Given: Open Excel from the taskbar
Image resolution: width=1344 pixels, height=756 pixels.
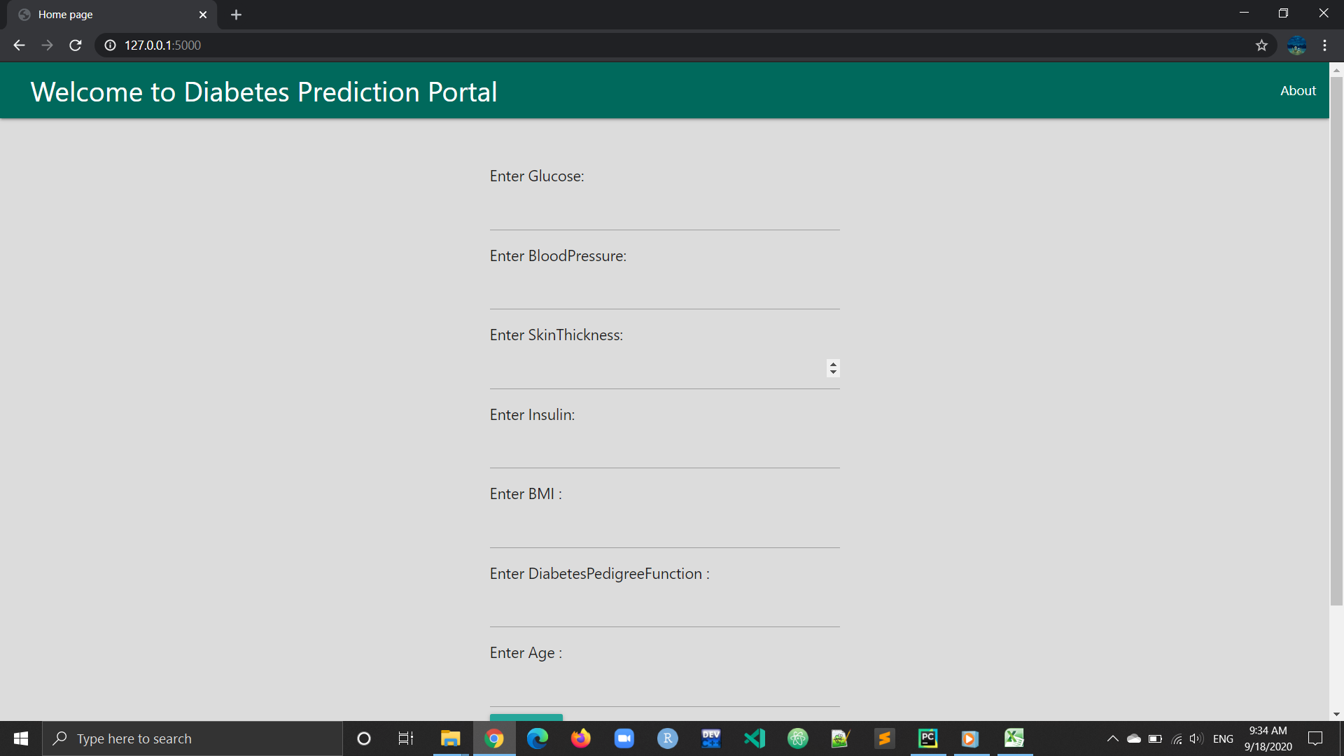Looking at the screenshot, I should [1014, 738].
